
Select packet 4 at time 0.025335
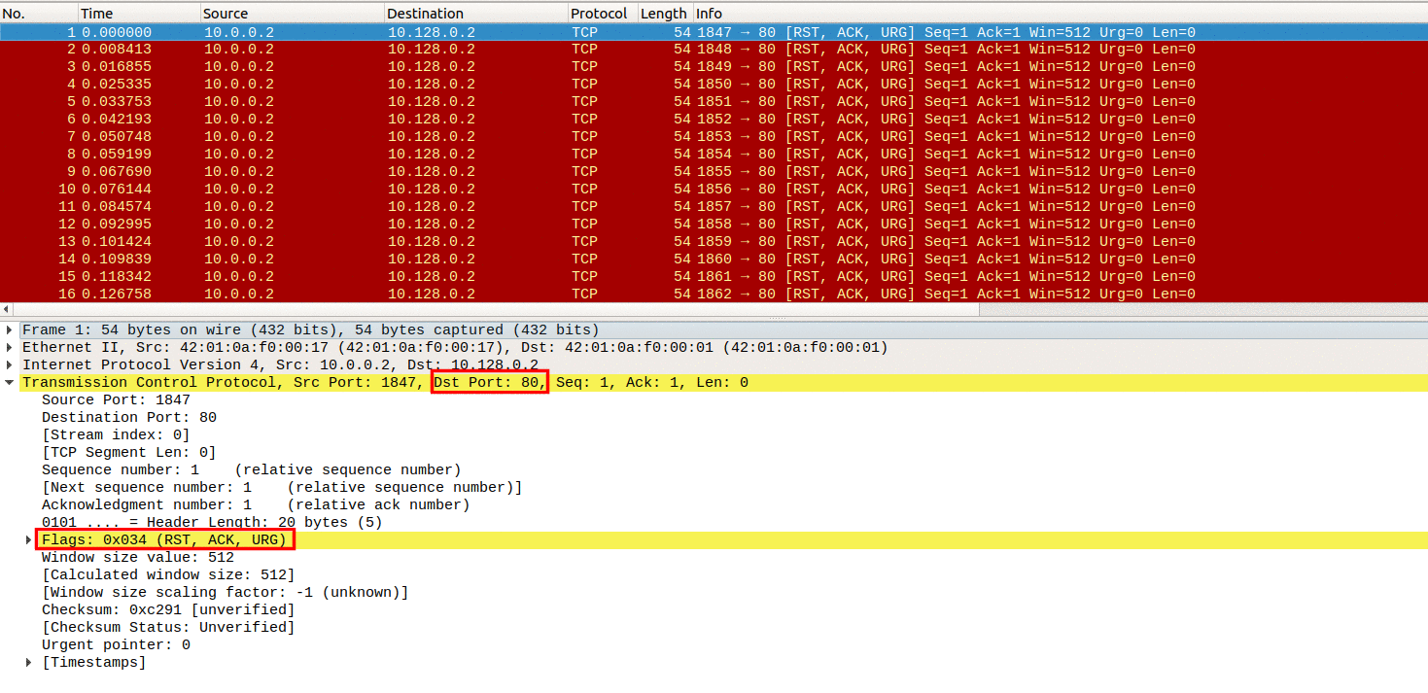(714, 85)
